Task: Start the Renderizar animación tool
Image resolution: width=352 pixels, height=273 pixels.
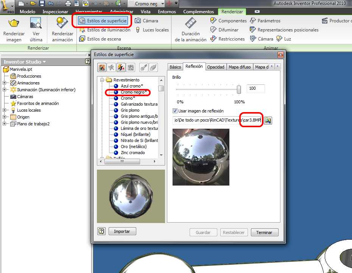Action: (x=62, y=23)
